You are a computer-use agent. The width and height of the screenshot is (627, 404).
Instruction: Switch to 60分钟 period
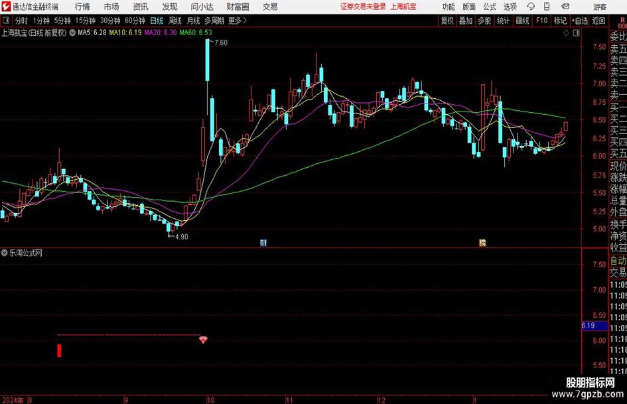click(x=135, y=21)
